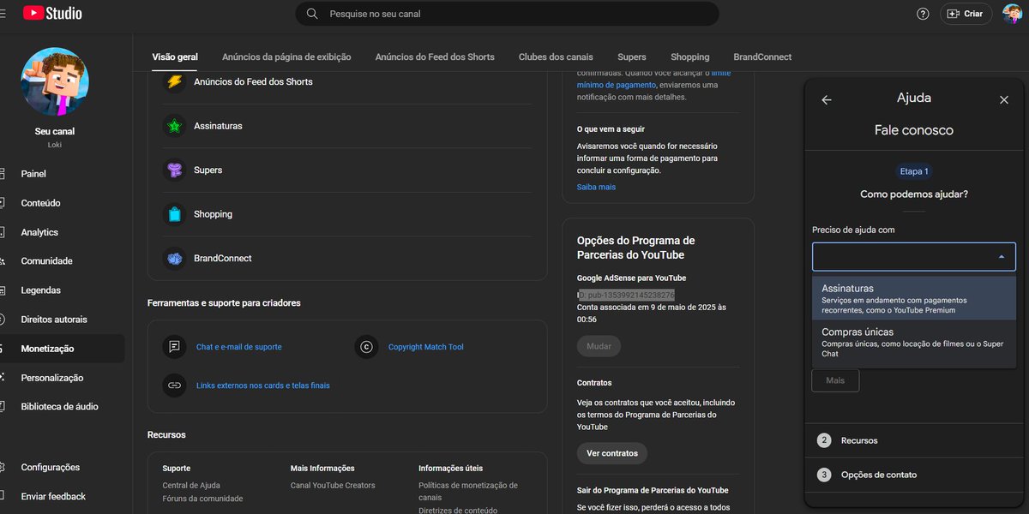Click the Mais button in help panel
The image size is (1029, 514).
835,380
